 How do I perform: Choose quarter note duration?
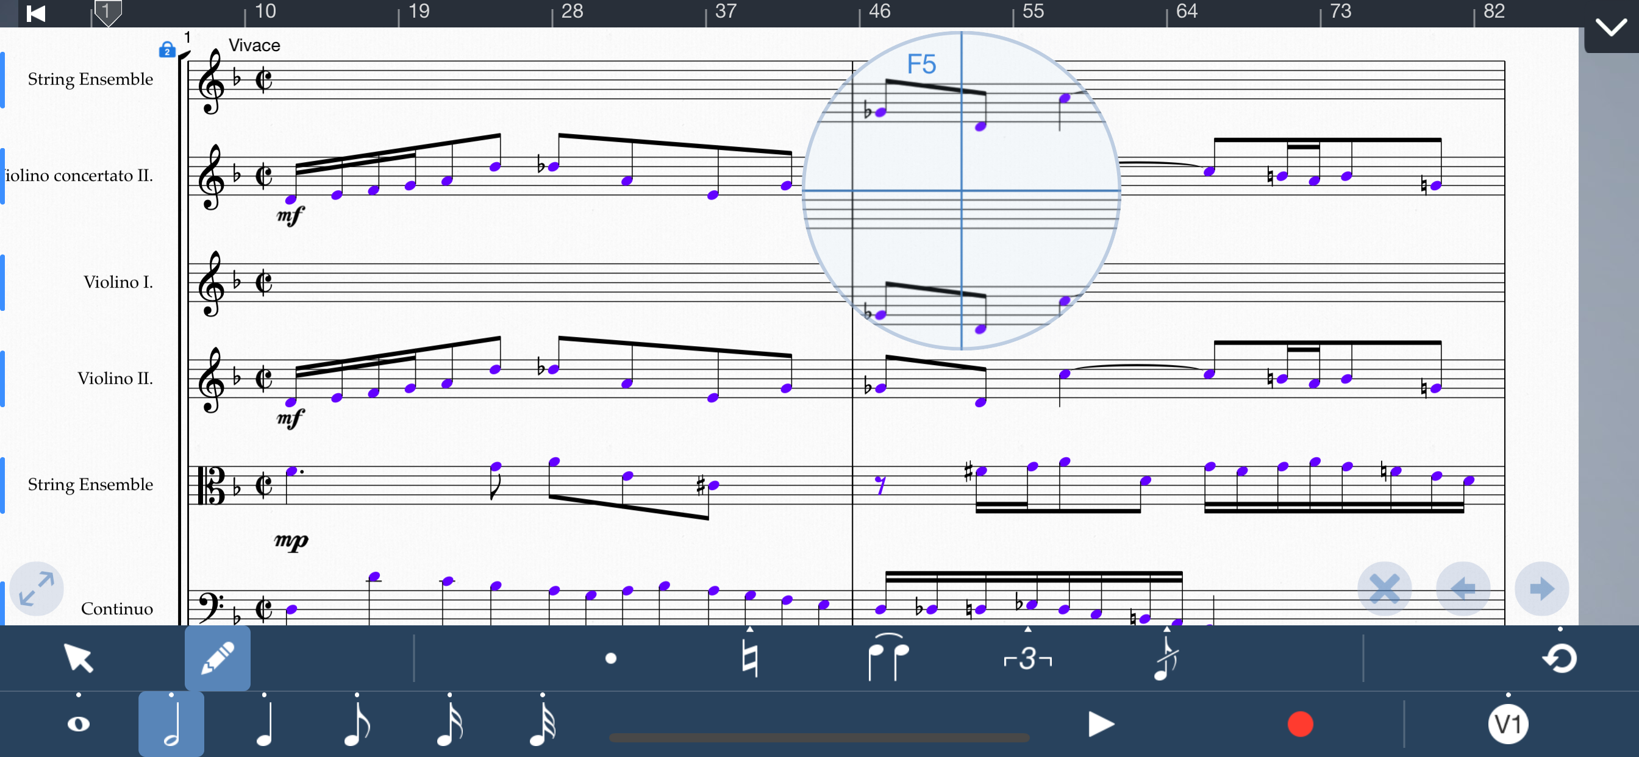tap(264, 724)
